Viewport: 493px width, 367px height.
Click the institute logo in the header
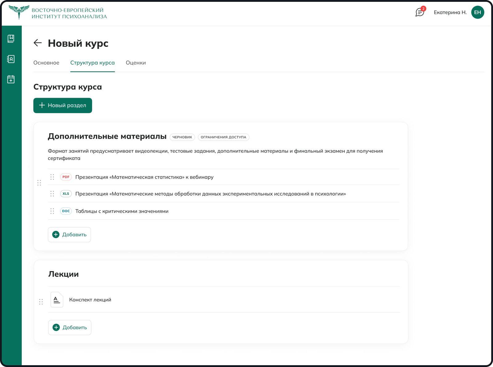(x=19, y=12)
